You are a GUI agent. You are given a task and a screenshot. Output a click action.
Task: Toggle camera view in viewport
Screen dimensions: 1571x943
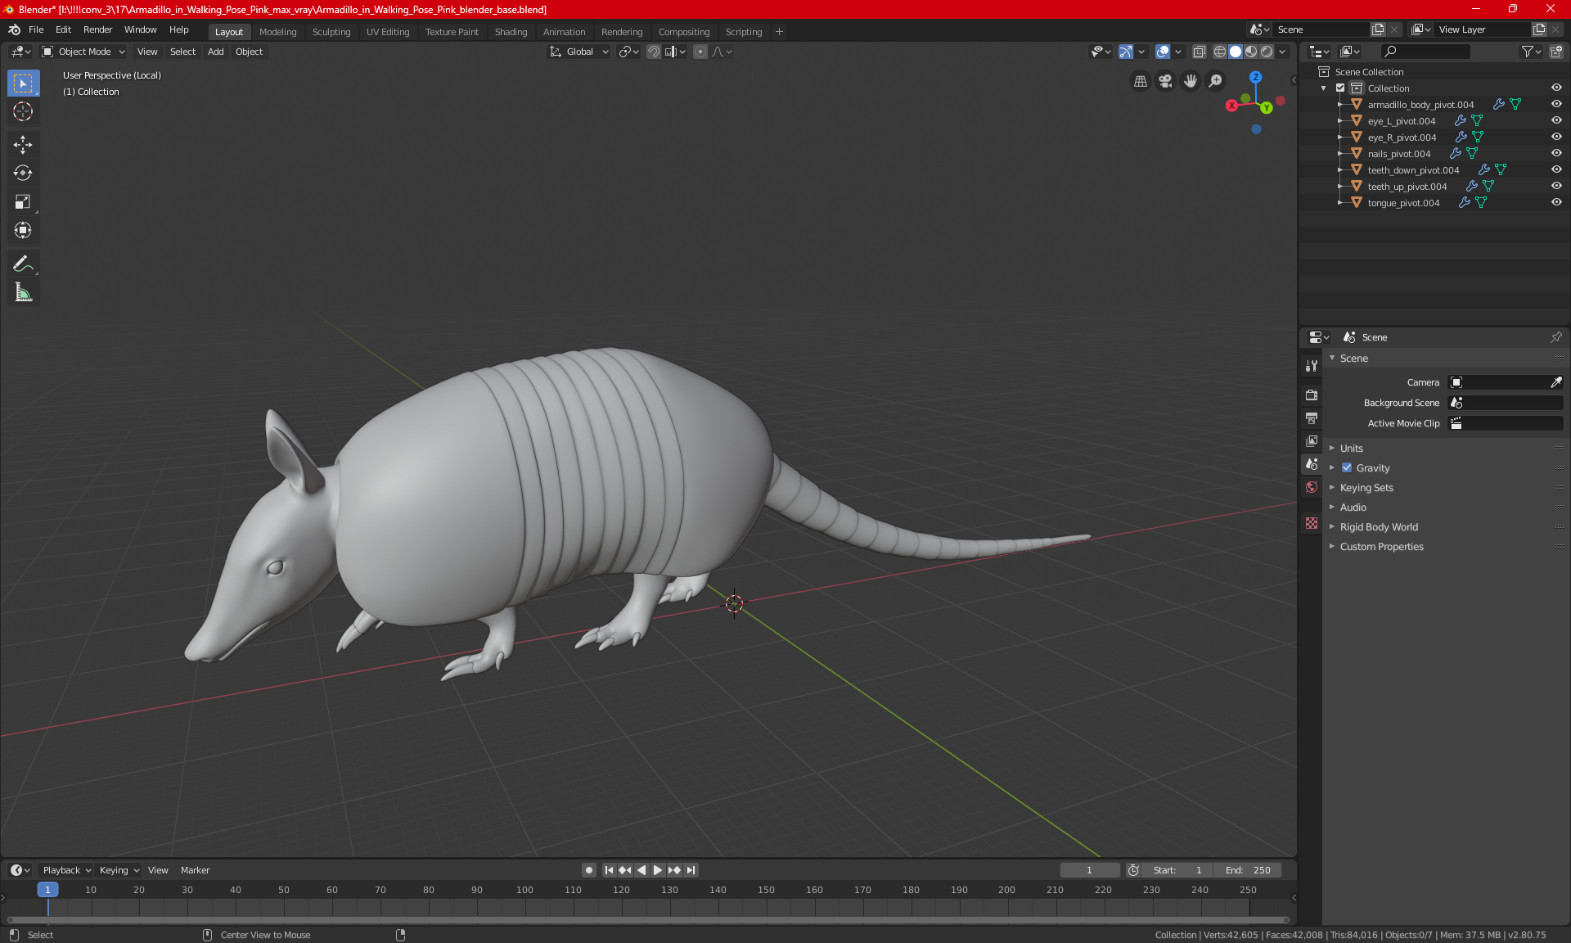[1165, 81]
